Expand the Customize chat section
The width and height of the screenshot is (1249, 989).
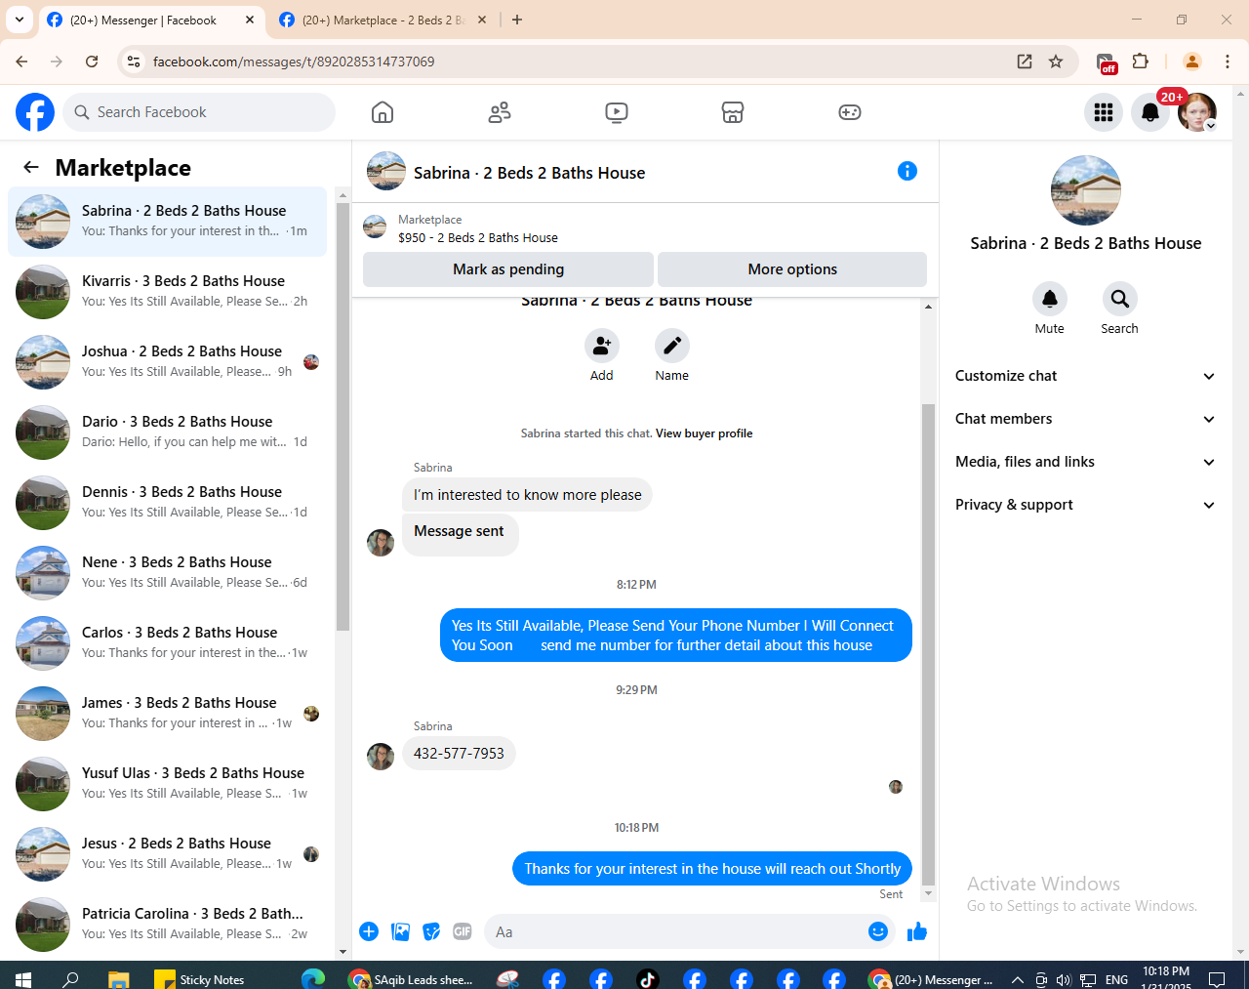[1085, 376]
